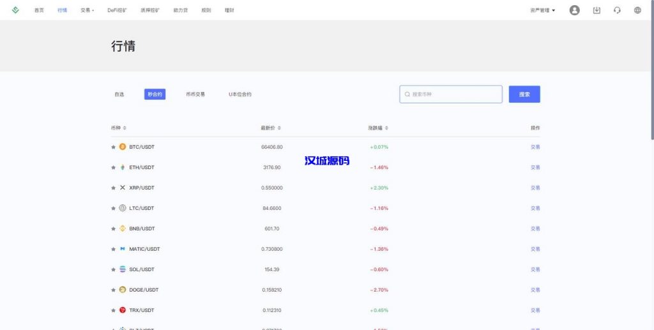
Task: Toggle the DOGE/USDT favorite star
Action: [113, 290]
